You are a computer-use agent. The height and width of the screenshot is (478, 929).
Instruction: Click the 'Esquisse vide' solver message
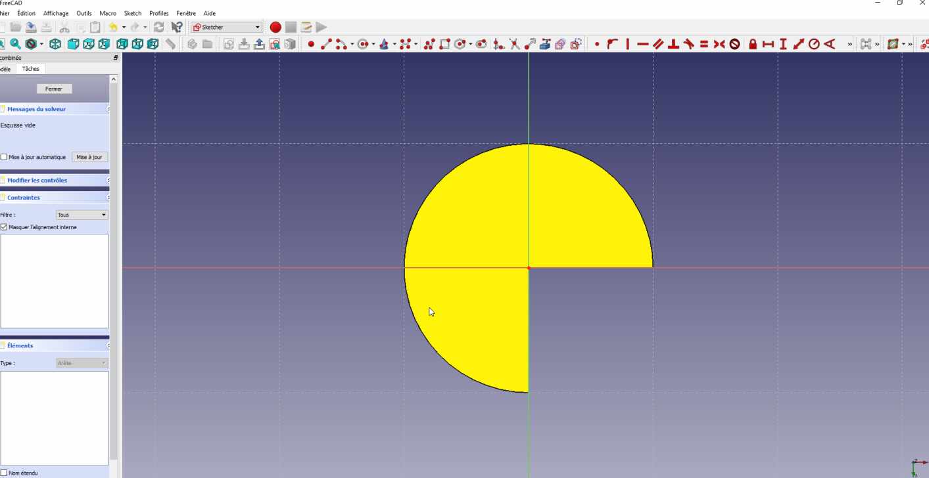click(18, 125)
